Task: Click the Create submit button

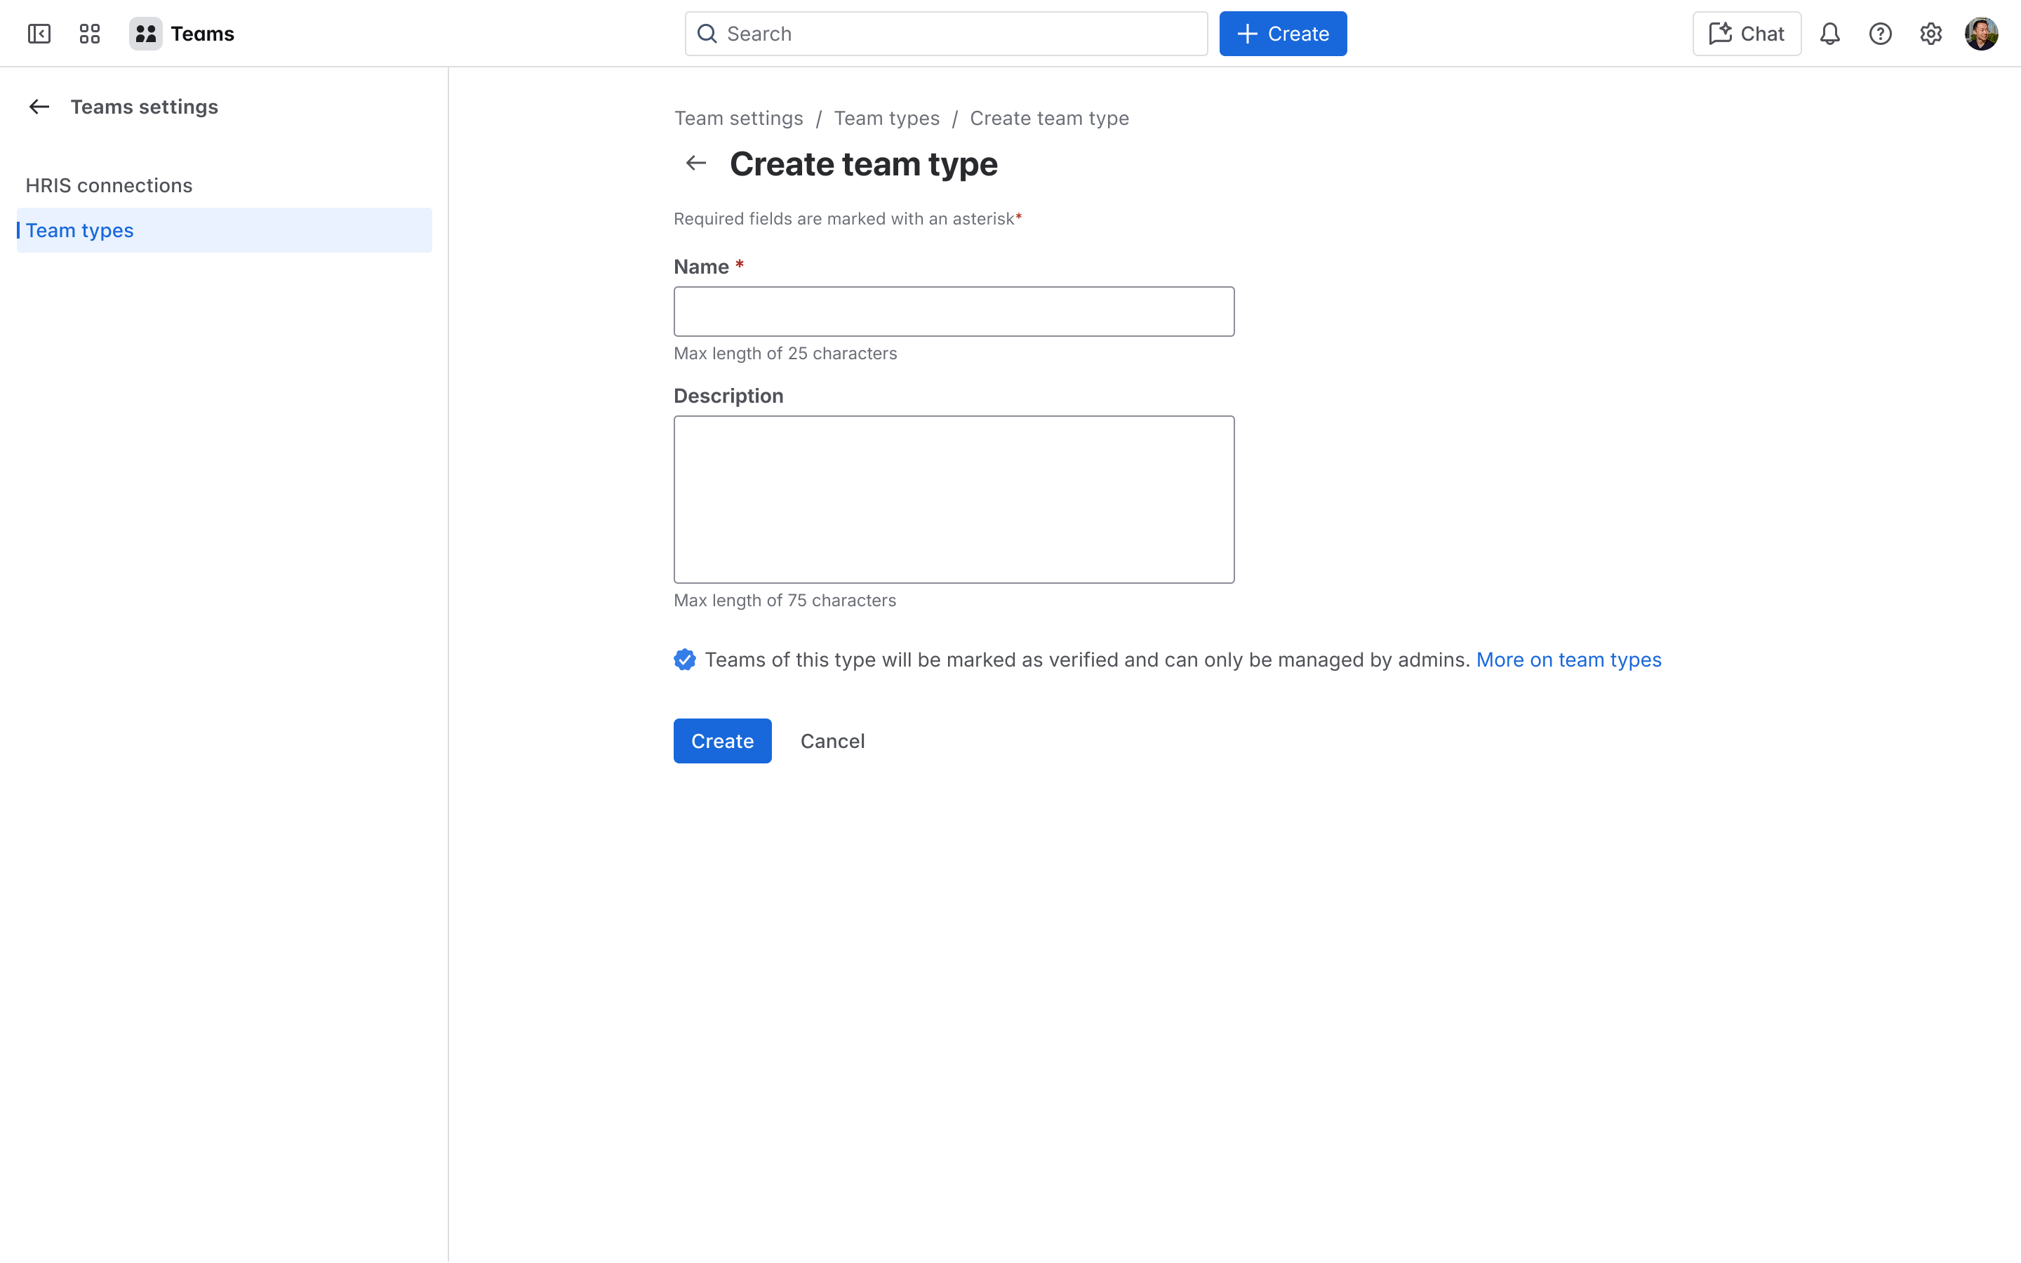Action: click(x=722, y=740)
